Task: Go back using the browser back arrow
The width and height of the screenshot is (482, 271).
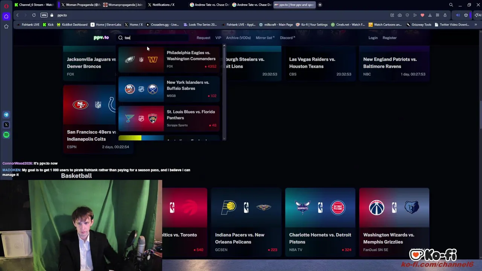Action: point(17,15)
